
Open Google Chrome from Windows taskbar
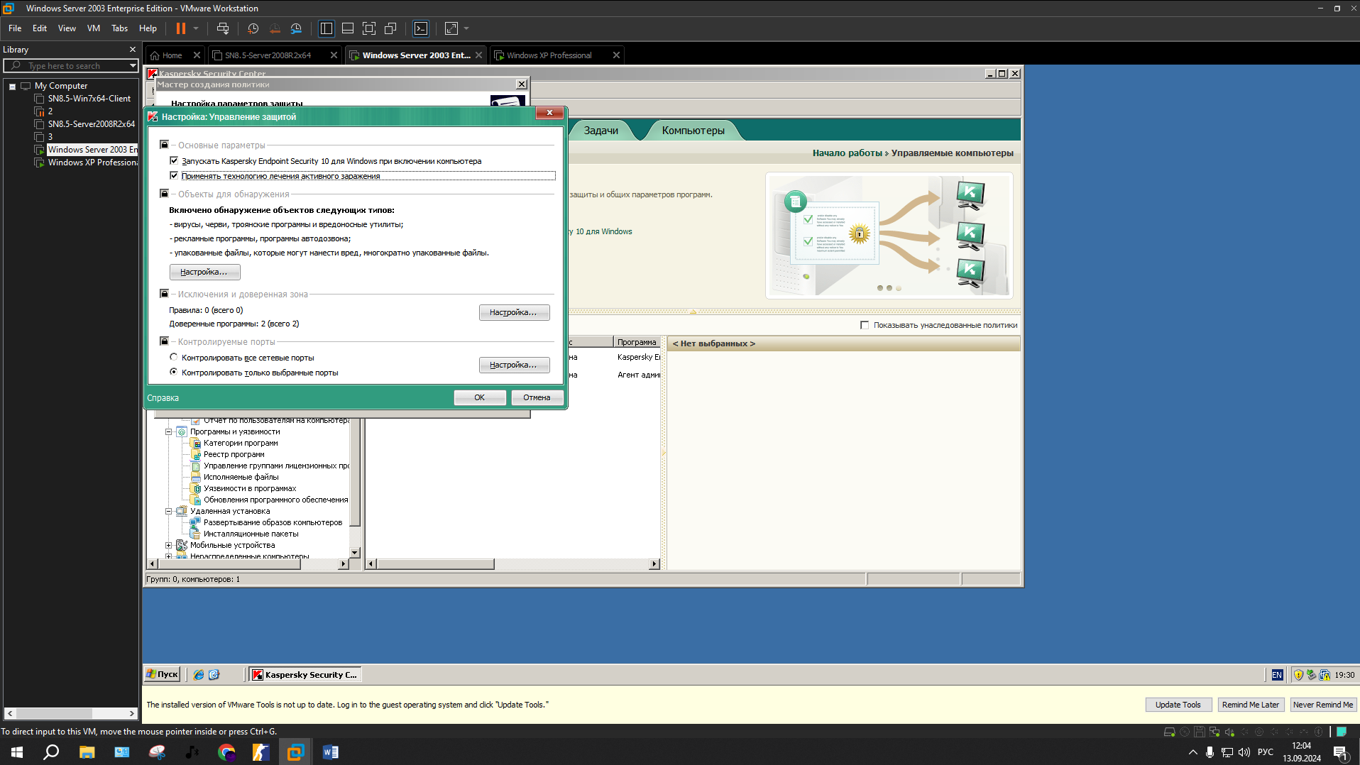[226, 752]
